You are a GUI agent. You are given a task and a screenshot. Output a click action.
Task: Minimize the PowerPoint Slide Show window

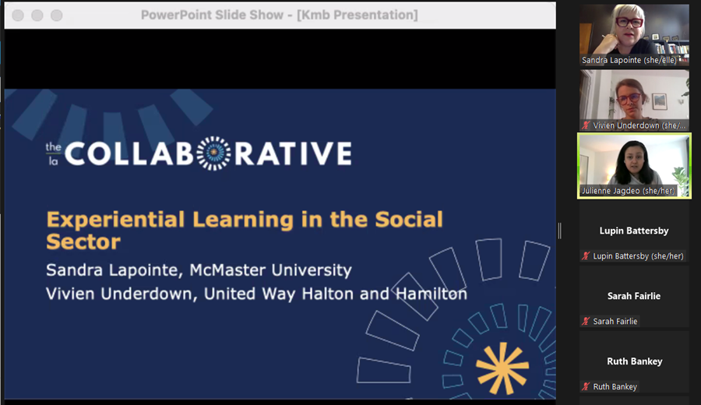(x=37, y=16)
